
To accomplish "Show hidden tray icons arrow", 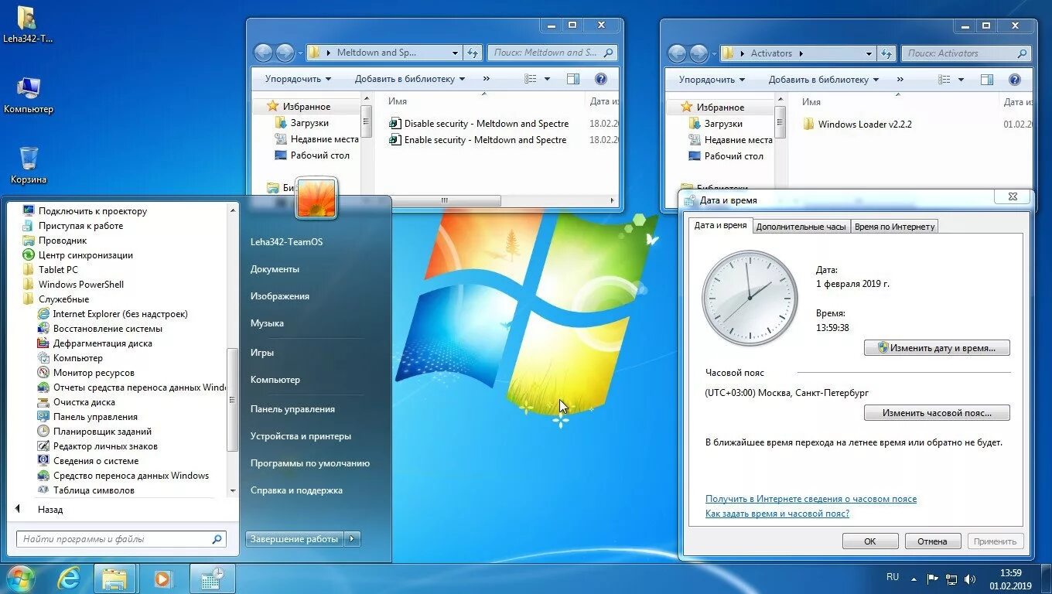I will [914, 579].
